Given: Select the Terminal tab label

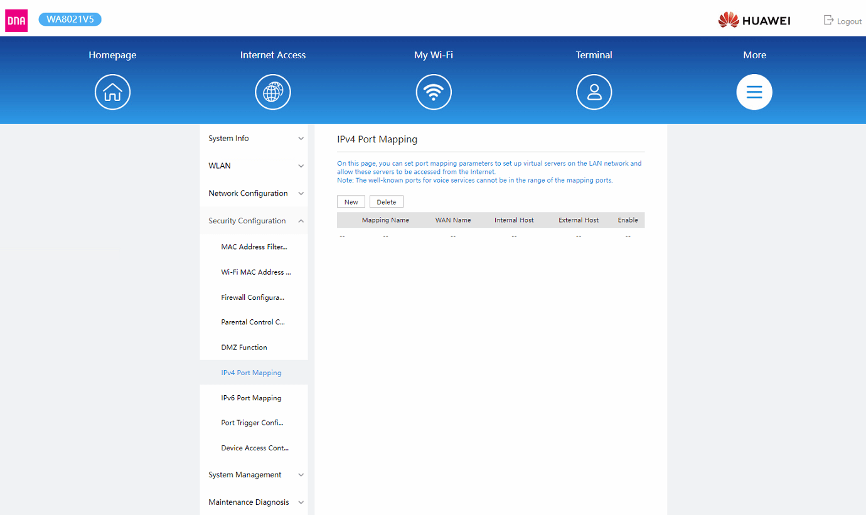Looking at the screenshot, I should (x=594, y=55).
